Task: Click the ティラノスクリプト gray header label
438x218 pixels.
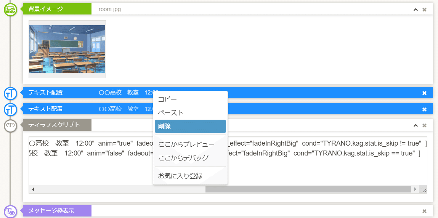Action: [x=57, y=125]
